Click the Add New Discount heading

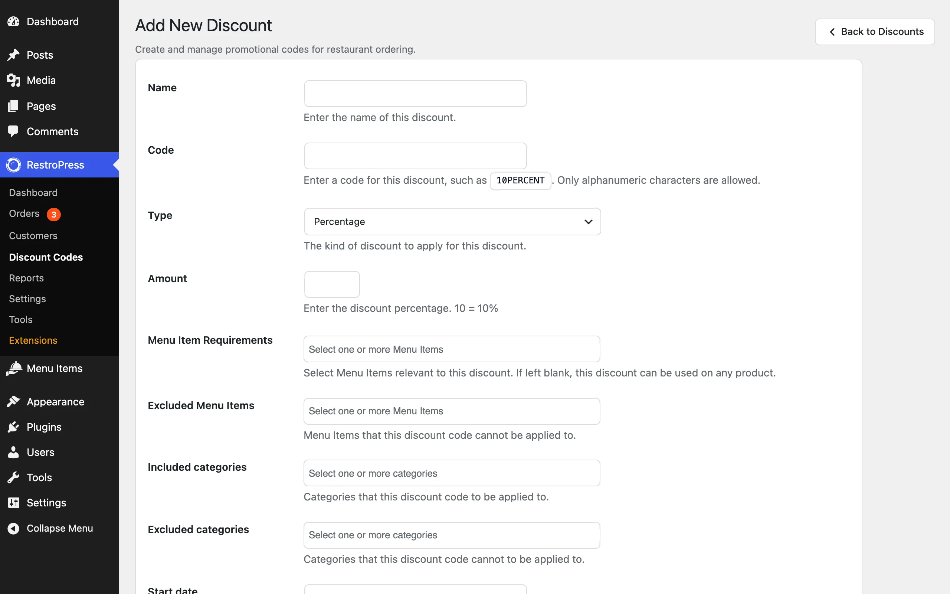click(203, 26)
